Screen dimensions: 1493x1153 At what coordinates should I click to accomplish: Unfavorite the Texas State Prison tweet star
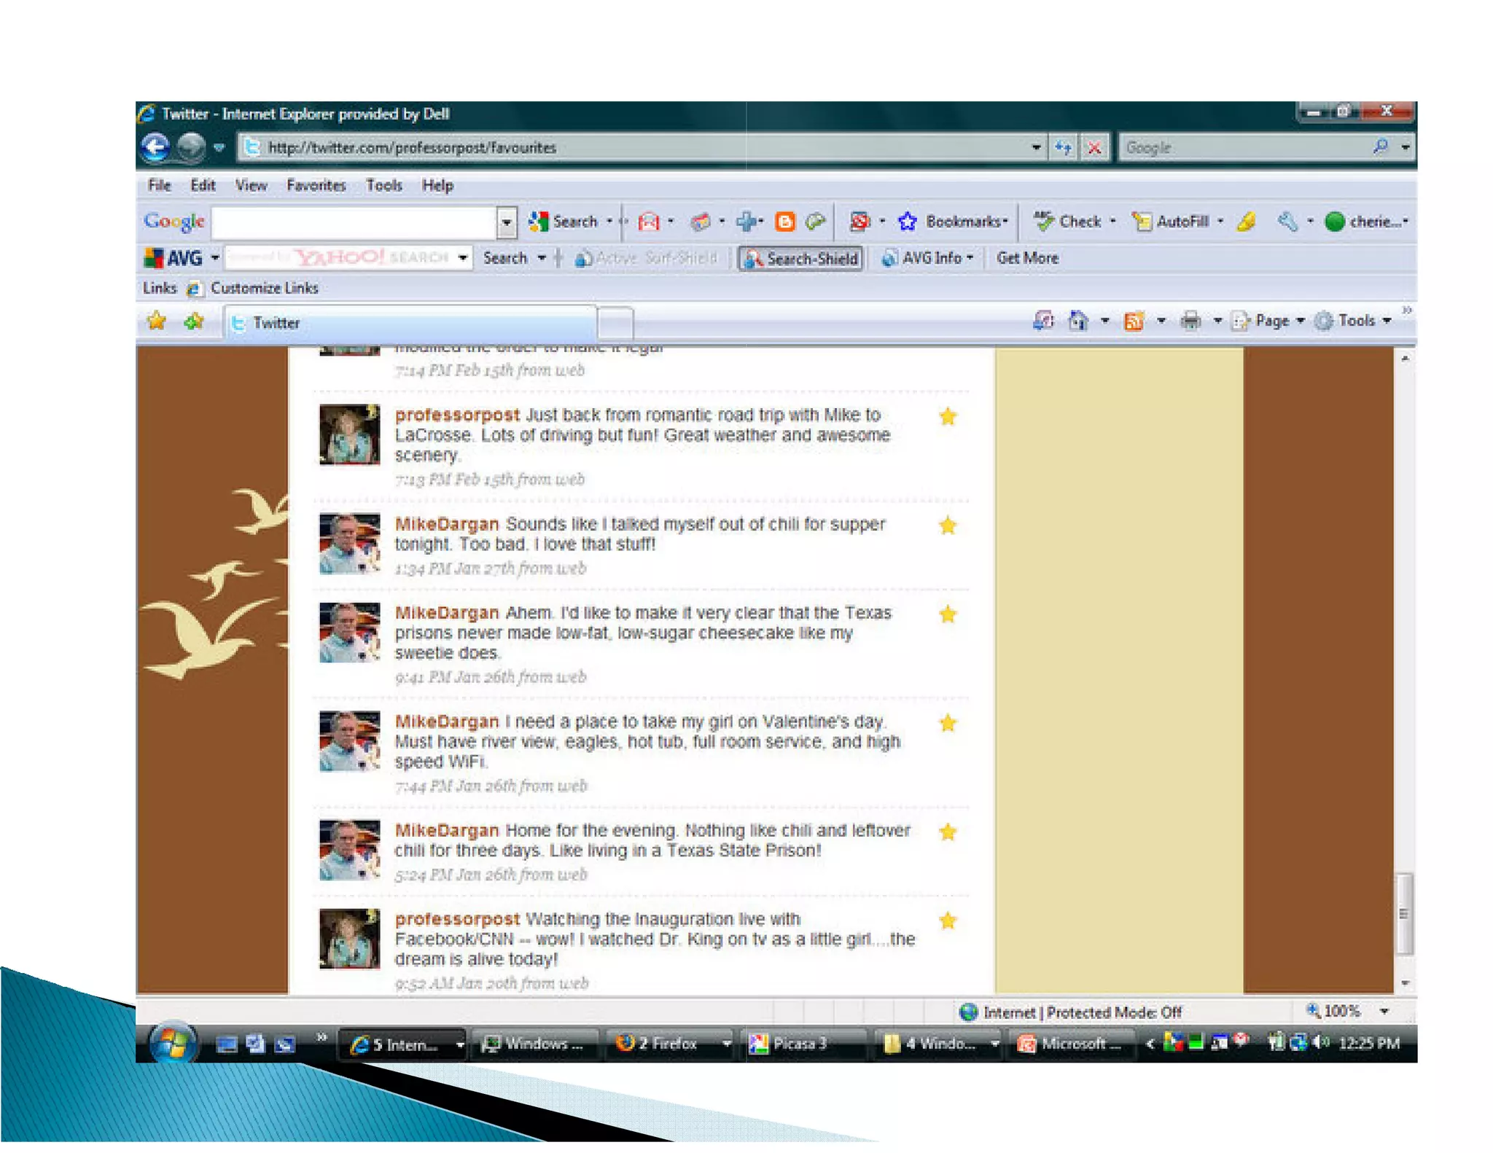click(x=948, y=832)
